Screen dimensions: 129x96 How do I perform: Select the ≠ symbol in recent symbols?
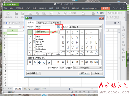(x=72, y=62)
